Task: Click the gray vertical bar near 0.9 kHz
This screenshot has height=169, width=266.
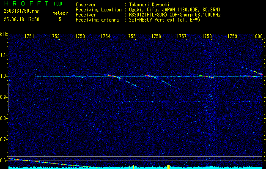Action: [8, 98]
